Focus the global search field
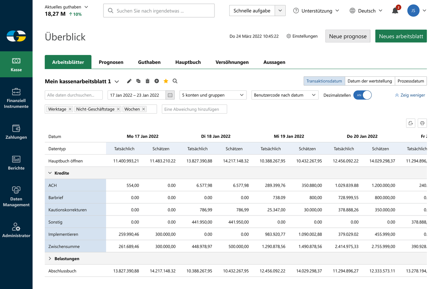 pyautogui.click(x=159, y=11)
